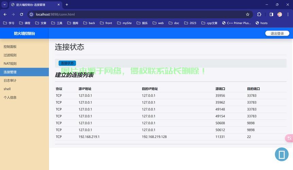293x170 pixels.
Task: Click the 退出登录 logout button
Action: 277,33
